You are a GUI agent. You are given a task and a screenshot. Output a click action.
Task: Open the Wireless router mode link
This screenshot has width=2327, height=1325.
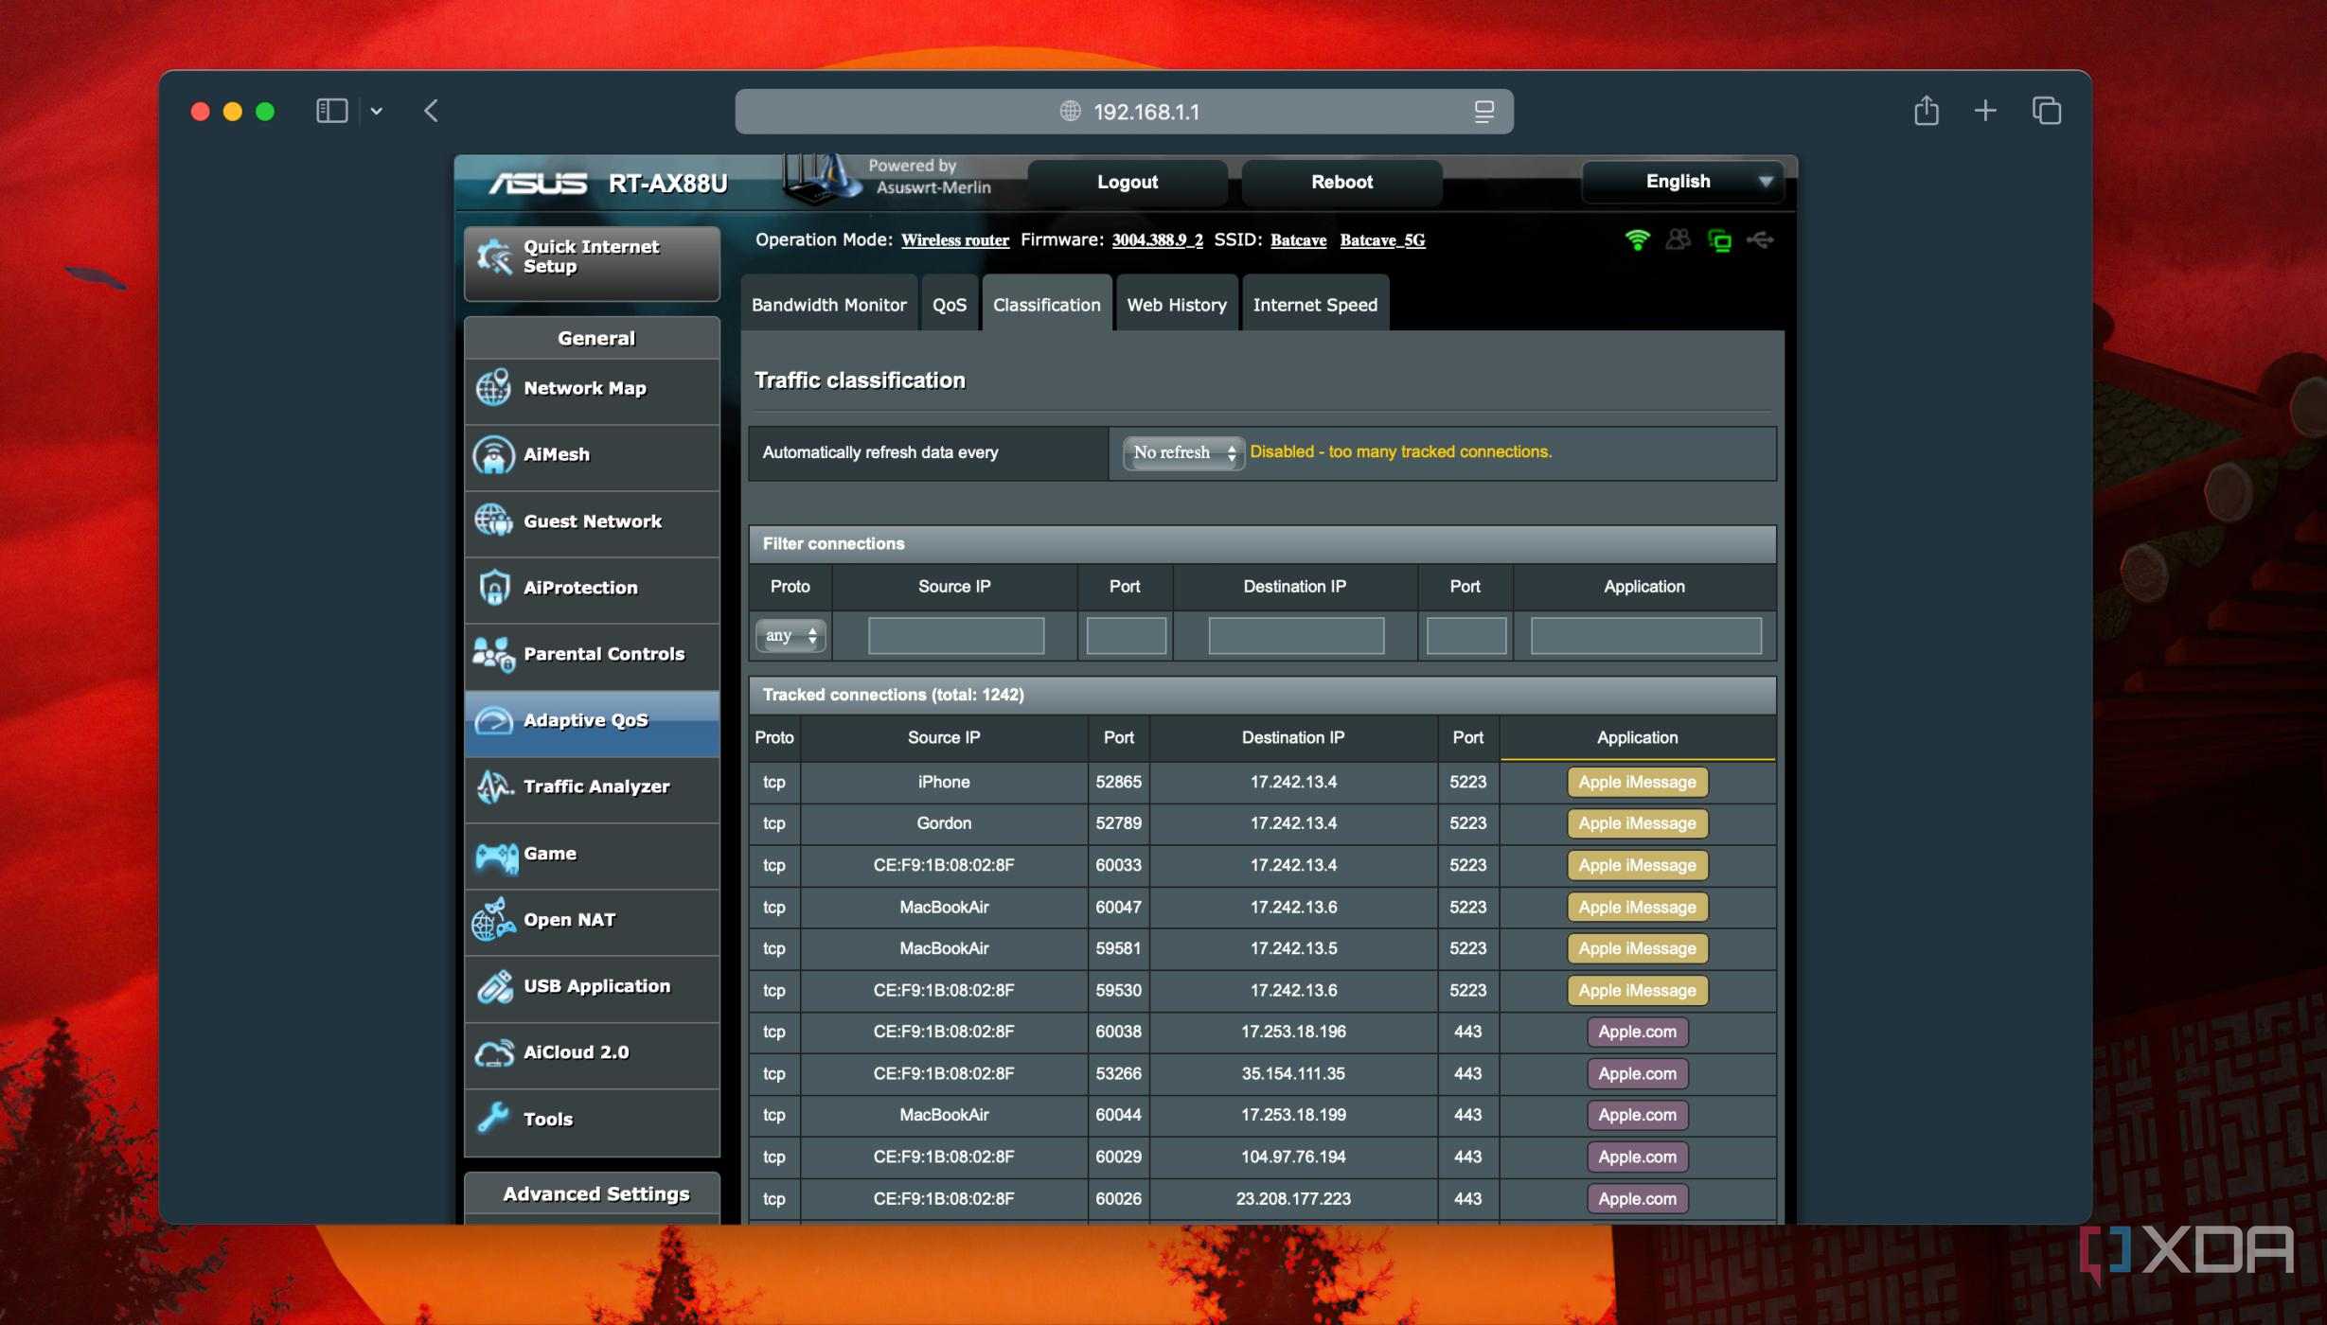pyautogui.click(x=954, y=240)
